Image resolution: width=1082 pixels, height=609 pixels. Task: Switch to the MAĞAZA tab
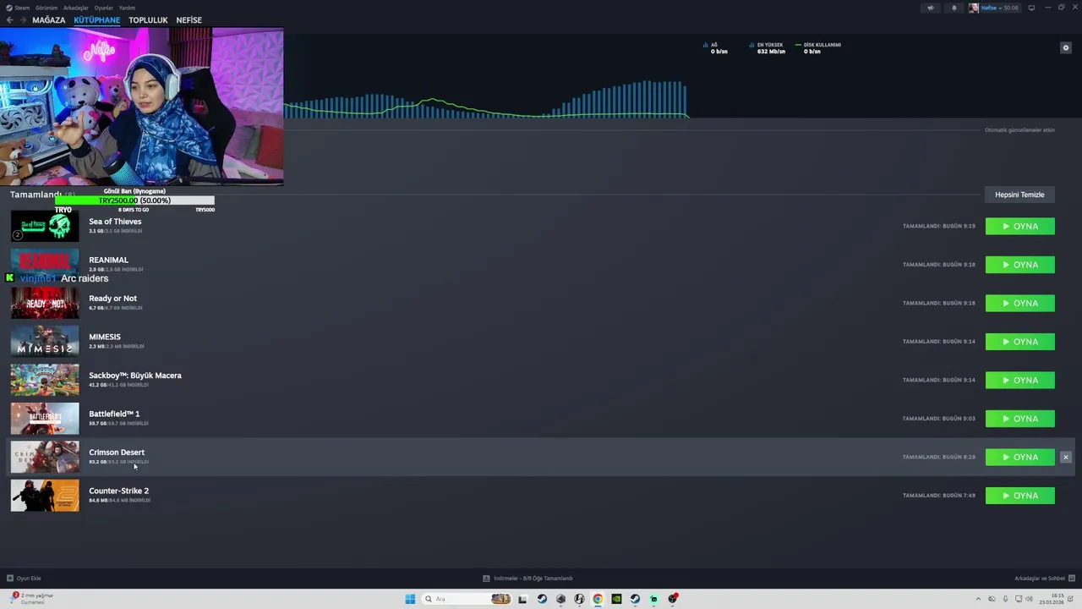point(48,20)
